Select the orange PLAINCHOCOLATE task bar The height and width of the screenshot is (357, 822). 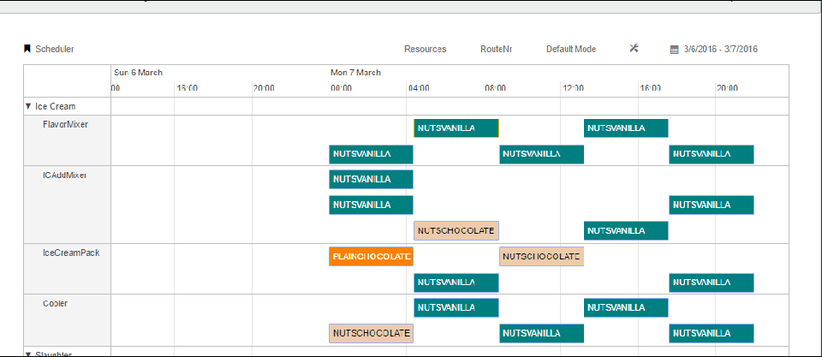371,257
